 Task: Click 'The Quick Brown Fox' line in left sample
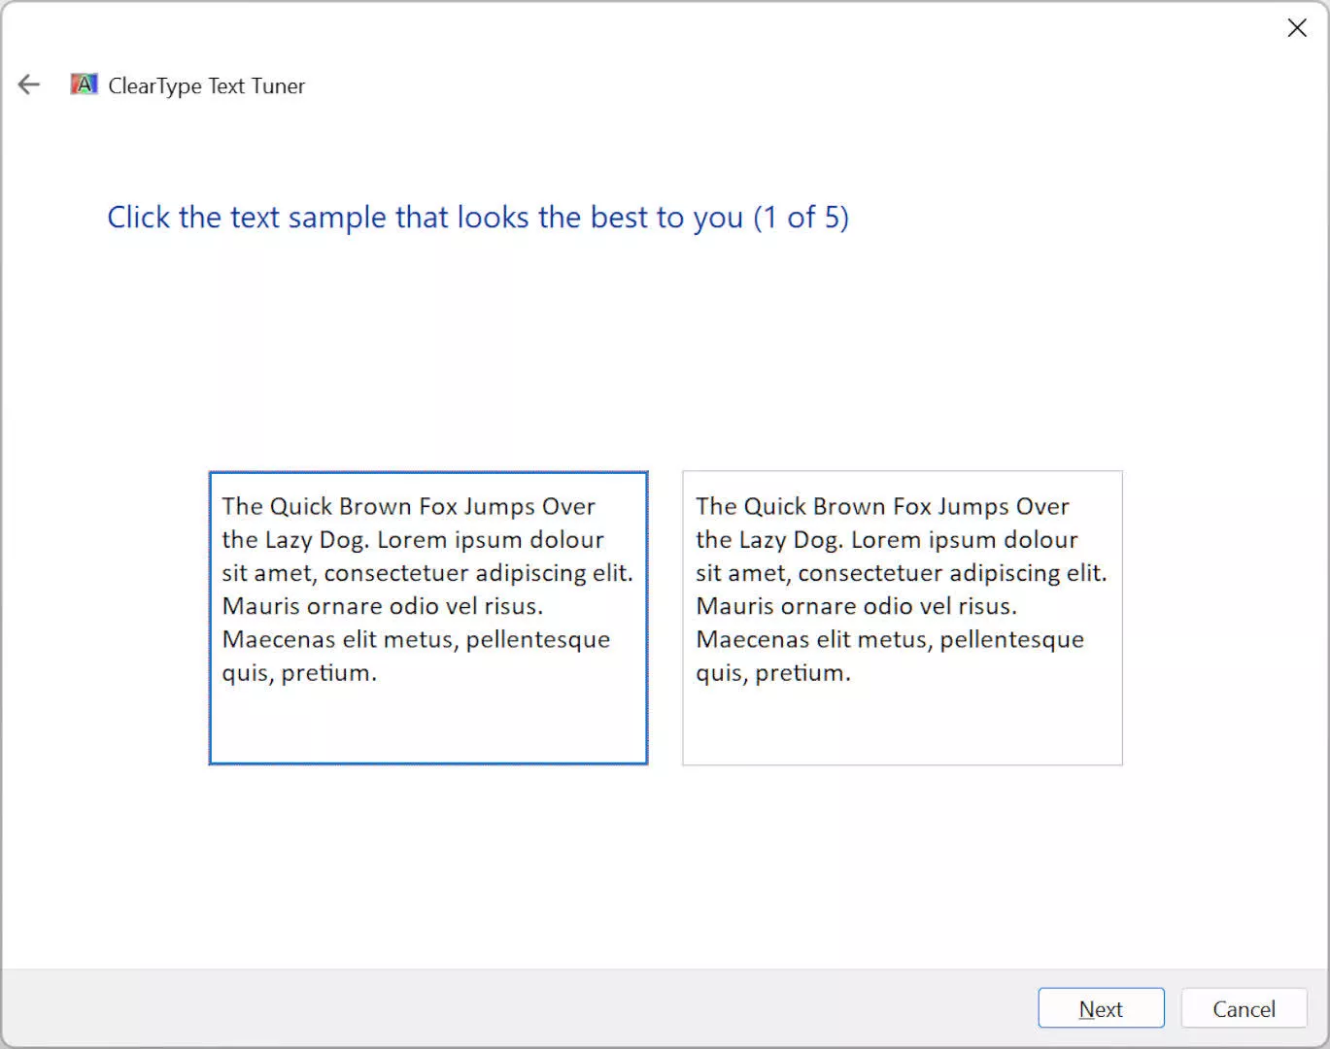tap(408, 506)
